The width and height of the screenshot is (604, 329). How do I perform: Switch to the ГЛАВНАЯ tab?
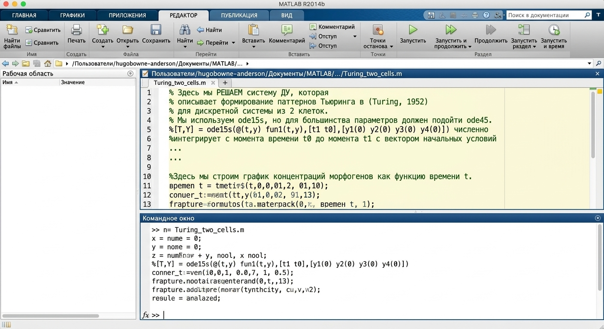tap(24, 15)
